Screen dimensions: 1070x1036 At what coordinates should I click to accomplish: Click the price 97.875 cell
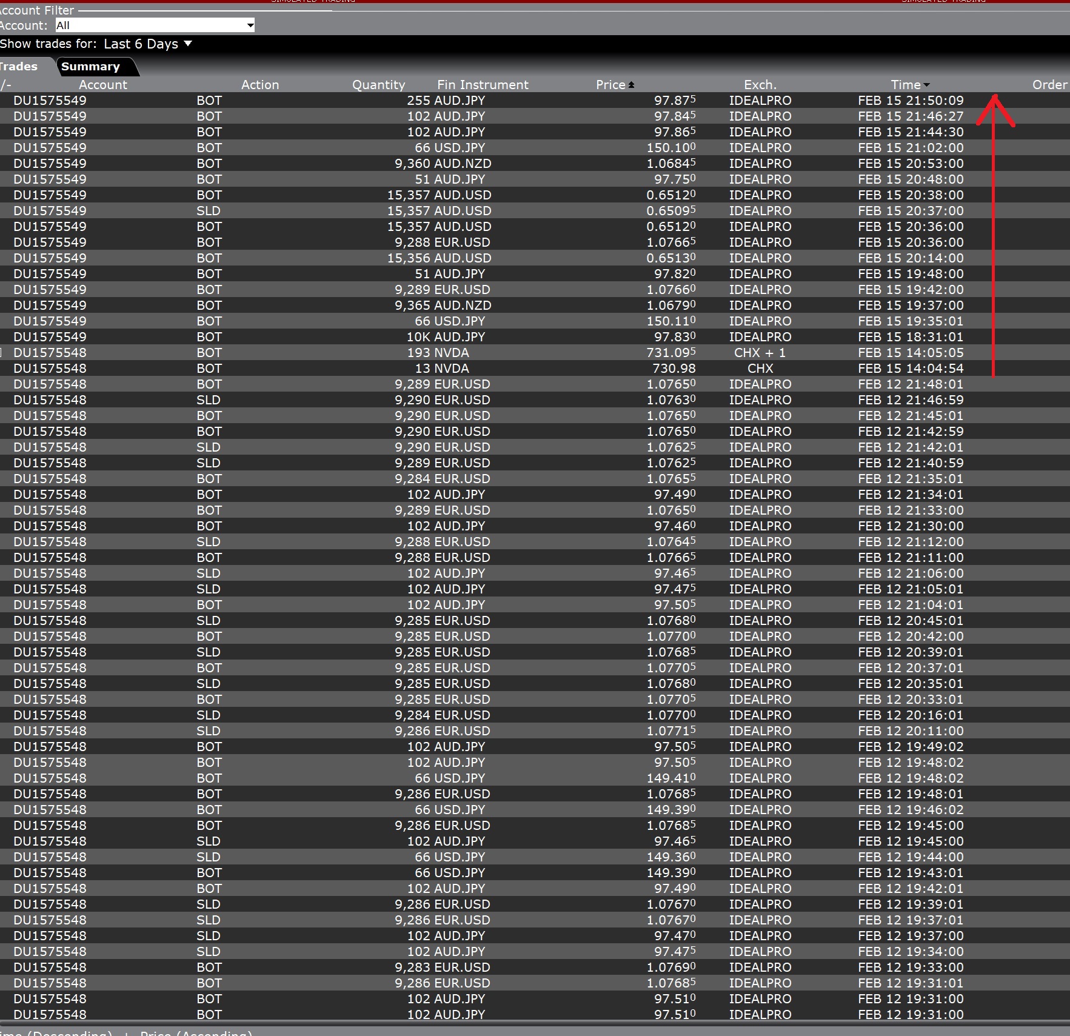tap(675, 101)
